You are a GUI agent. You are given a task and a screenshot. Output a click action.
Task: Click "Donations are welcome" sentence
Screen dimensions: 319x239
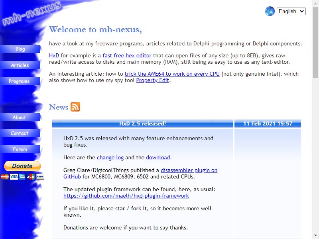pos(126,227)
